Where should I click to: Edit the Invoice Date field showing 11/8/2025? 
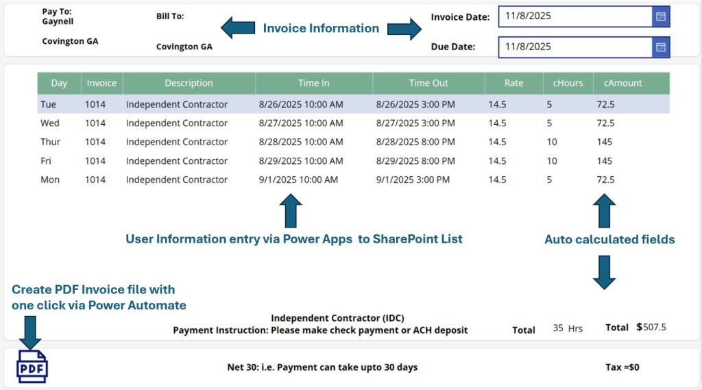point(575,16)
